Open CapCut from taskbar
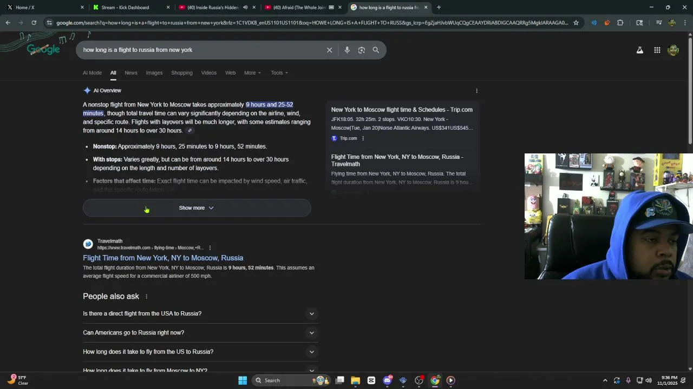 tap(371, 380)
